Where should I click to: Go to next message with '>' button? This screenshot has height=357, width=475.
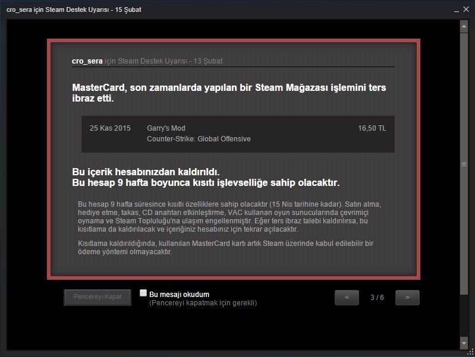click(x=407, y=298)
